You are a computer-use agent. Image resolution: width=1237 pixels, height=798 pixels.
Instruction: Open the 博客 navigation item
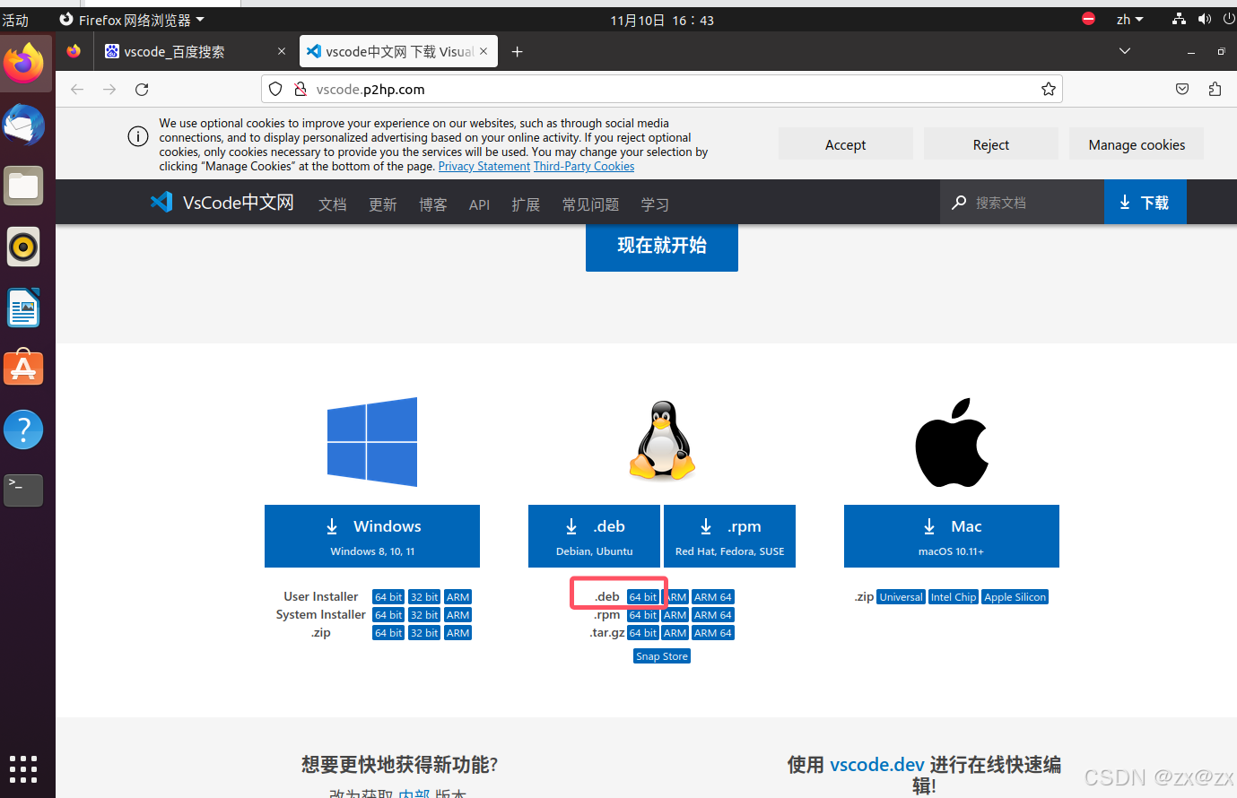(x=433, y=204)
